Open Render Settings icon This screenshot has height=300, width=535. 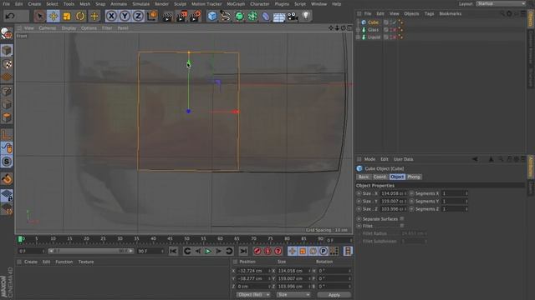click(196, 16)
